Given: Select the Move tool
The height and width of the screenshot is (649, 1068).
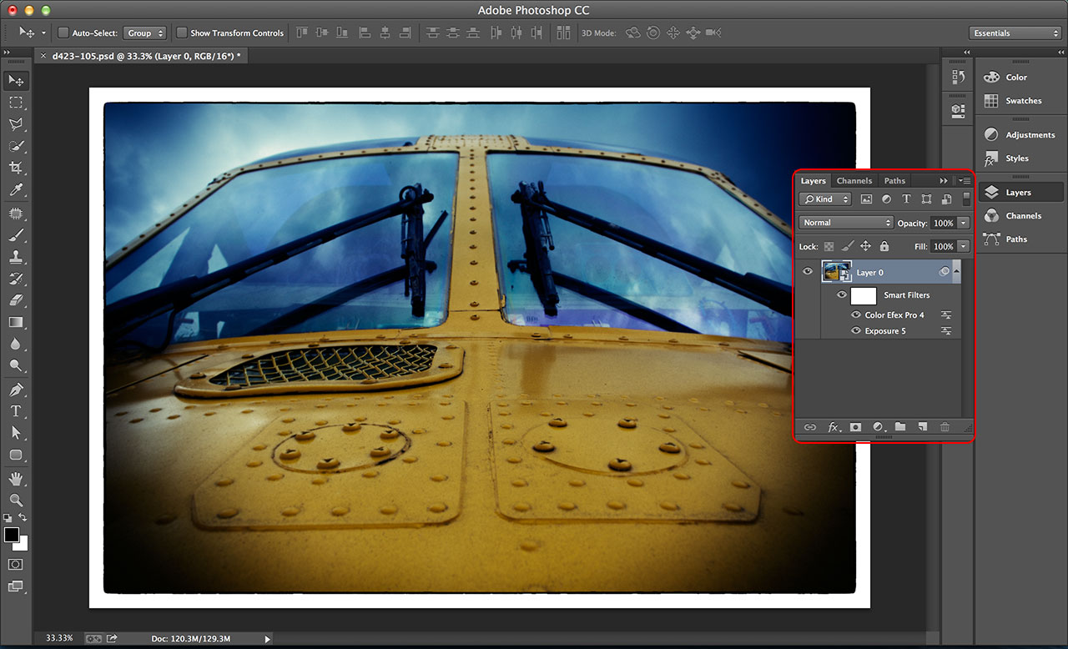Looking at the screenshot, I should pos(17,80).
